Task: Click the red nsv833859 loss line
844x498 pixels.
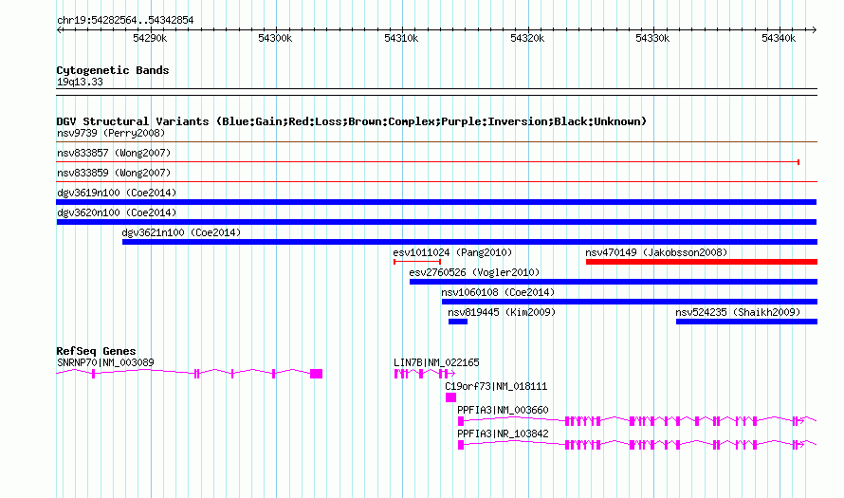Action: click(436, 182)
